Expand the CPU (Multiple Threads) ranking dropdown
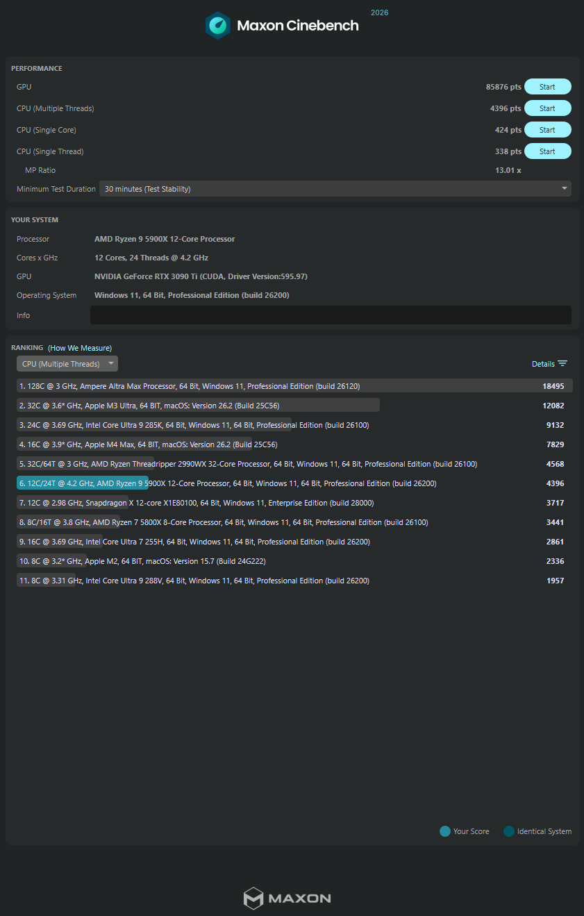This screenshot has width=584, height=916. click(67, 364)
